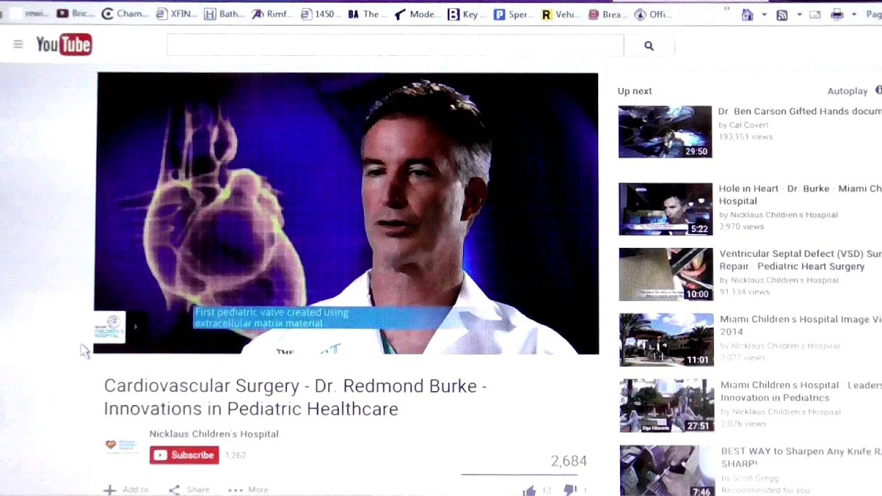The image size is (882, 496).
Task: Open the 'XFIN...' favorites bar bookmark
Action: [x=176, y=14]
